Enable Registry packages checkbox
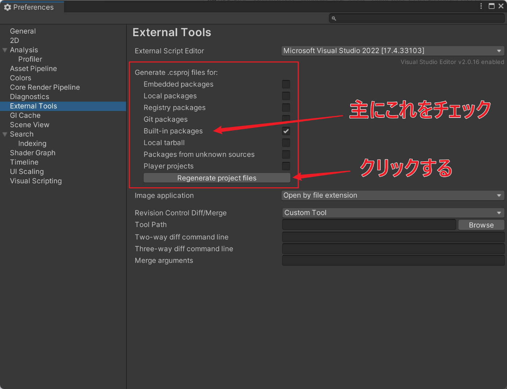The height and width of the screenshot is (389, 507). coord(286,108)
